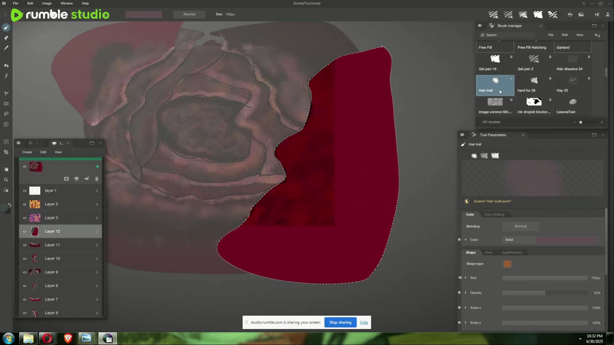Click the add layer mask icon
Screen dimensions: 614x345
(x=66, y=179)
